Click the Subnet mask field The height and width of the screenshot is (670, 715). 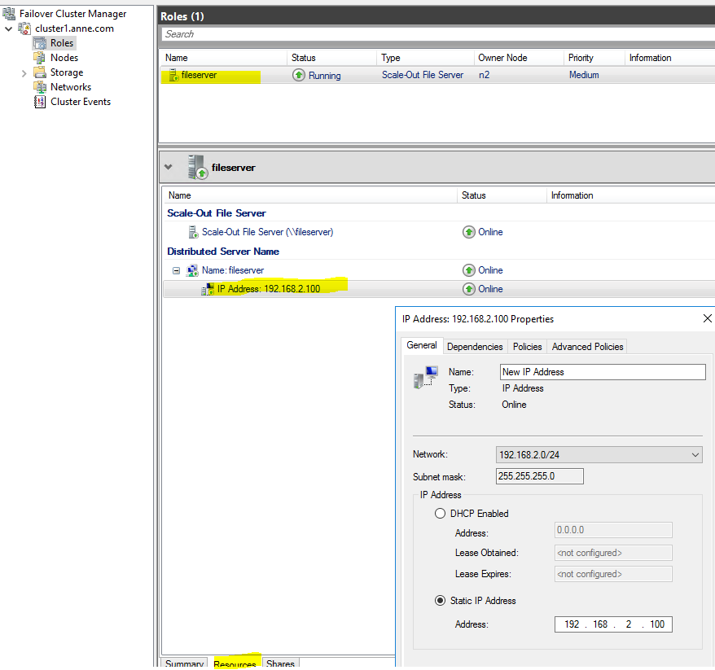tap(539, 476)
